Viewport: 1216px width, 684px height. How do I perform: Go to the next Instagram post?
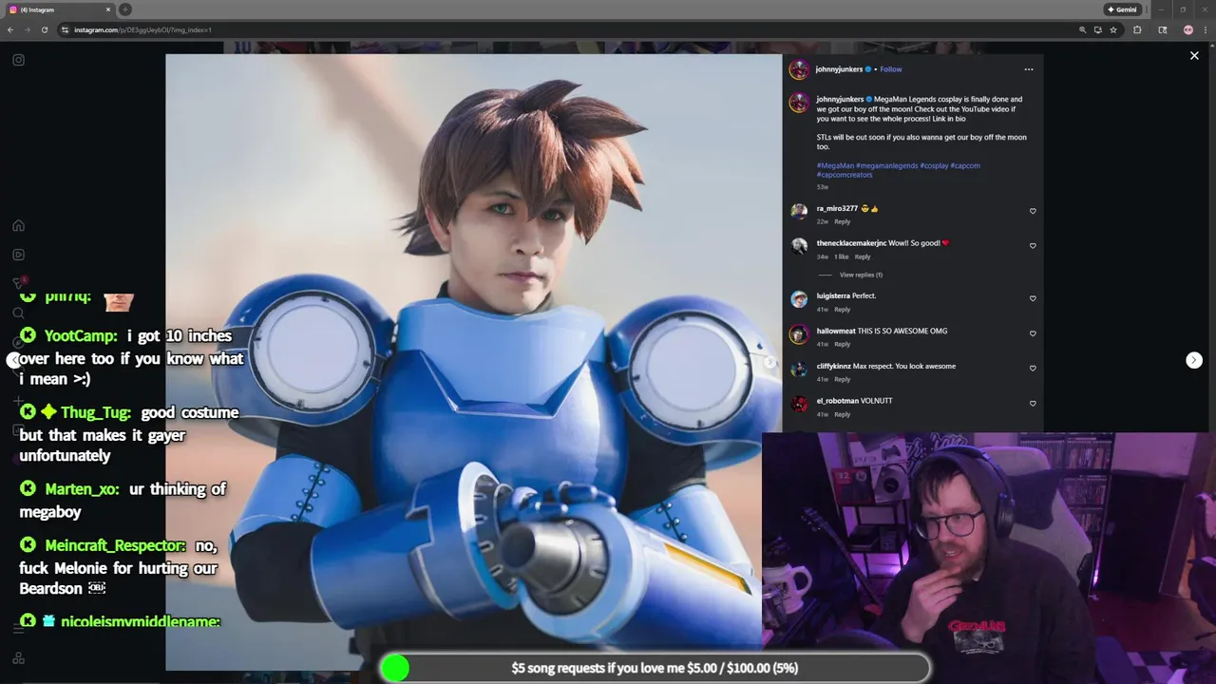1194,360
